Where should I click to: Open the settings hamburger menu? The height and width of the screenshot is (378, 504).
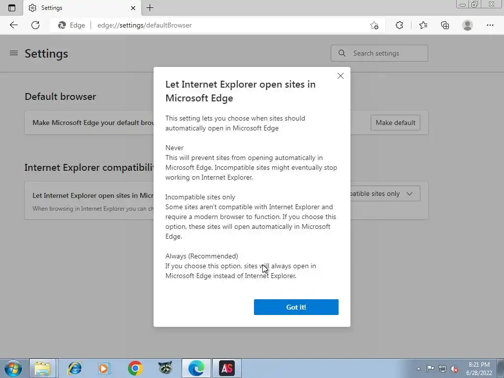[x=14, y=53]
